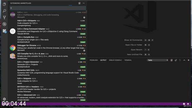This screenshot has height=108, width=192.
Task: Click the Extensions: Marketplace header title
Action: click(x=21, y=3)
